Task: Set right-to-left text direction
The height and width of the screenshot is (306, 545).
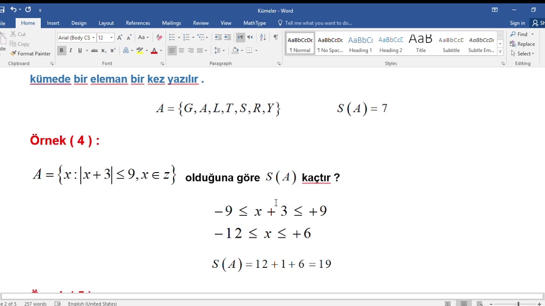Action: coord(250,37)
